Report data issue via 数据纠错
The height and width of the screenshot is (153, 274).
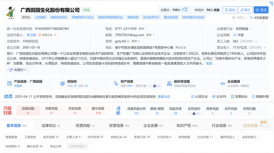261,97
